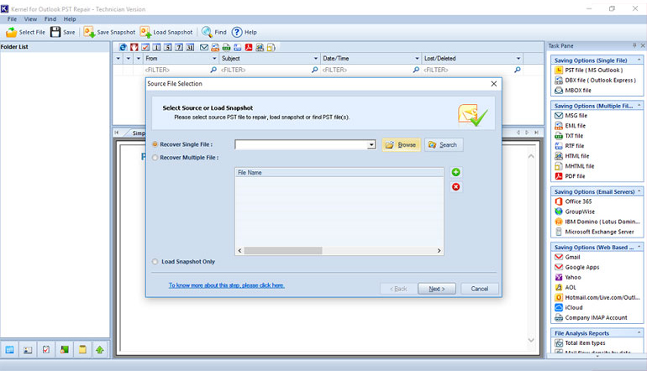Select Load Snapshot Only radio button
647x371 pixels.
tap(155, 261)
